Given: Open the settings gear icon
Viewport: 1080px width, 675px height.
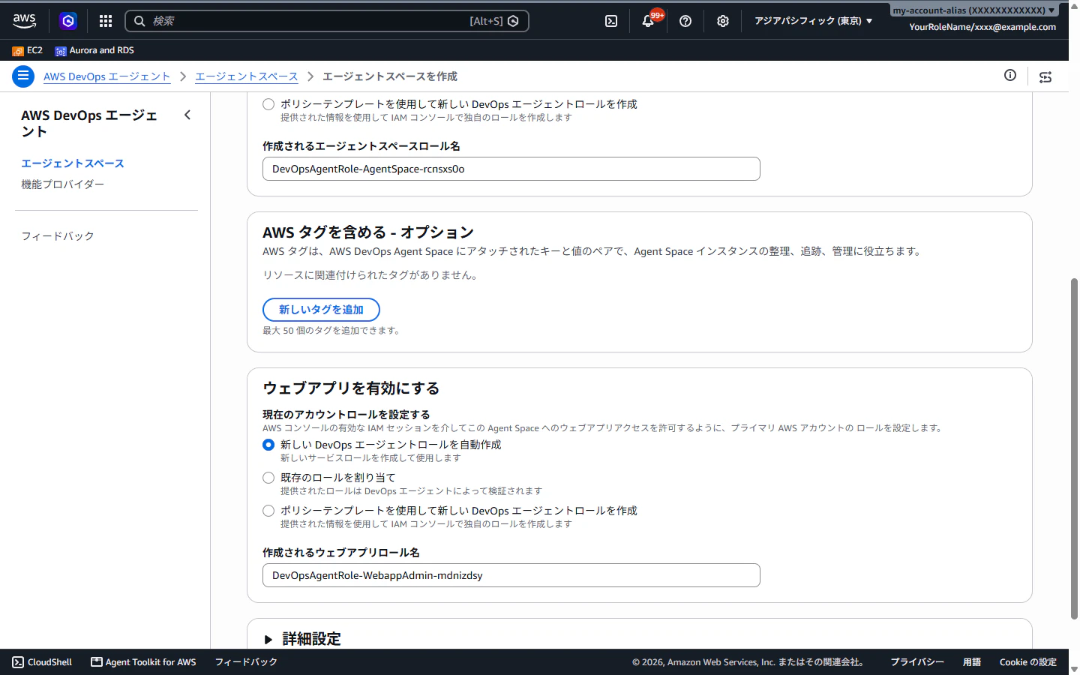Looking at the screenshot, I should pyautogui.click(x=723, y=21).
